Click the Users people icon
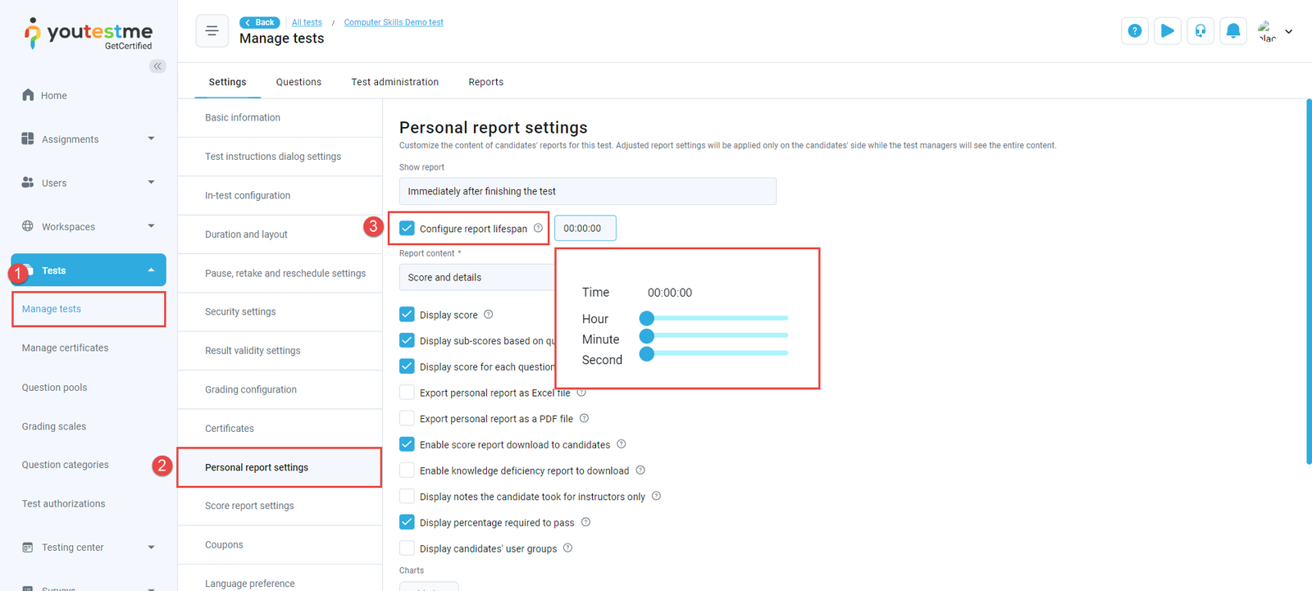The height and width of the screenshot is (591, 1312). click(x=28, y=182)
